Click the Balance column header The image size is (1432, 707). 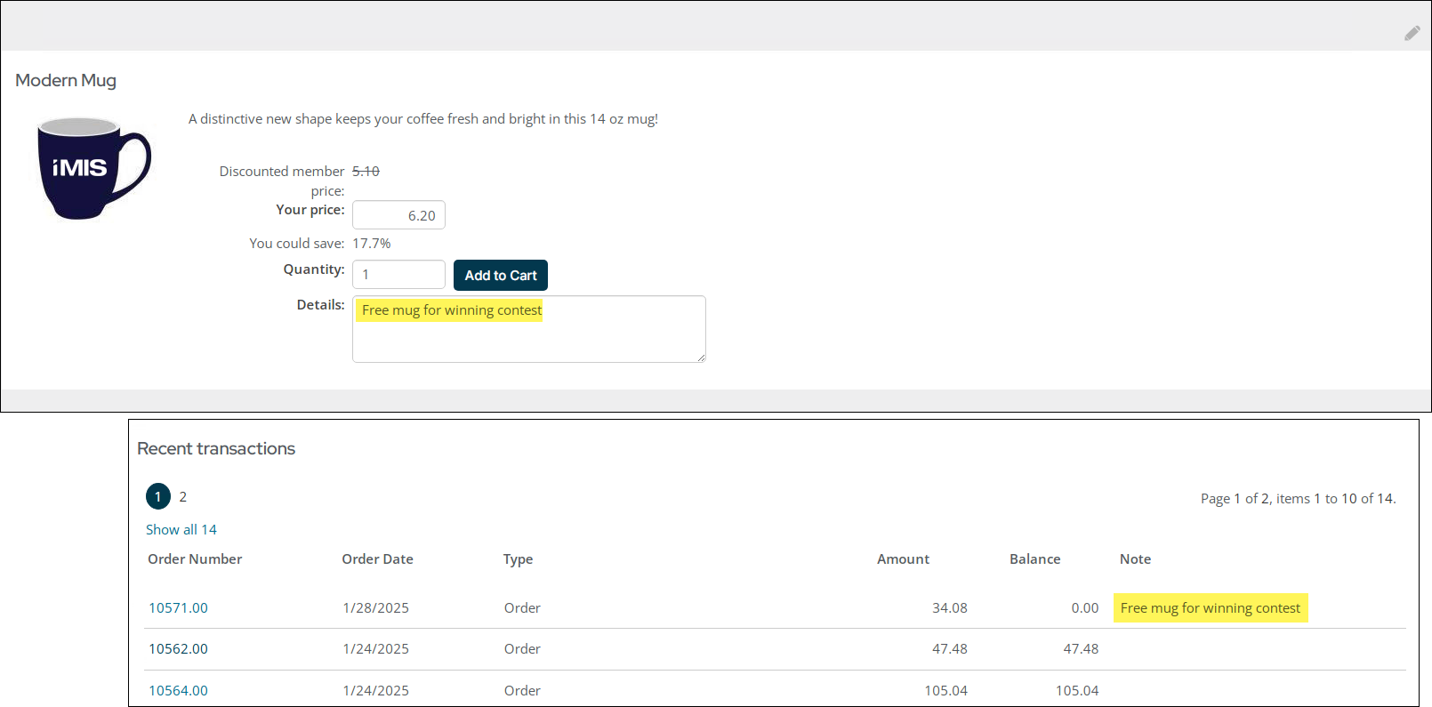pos(1034,558)
